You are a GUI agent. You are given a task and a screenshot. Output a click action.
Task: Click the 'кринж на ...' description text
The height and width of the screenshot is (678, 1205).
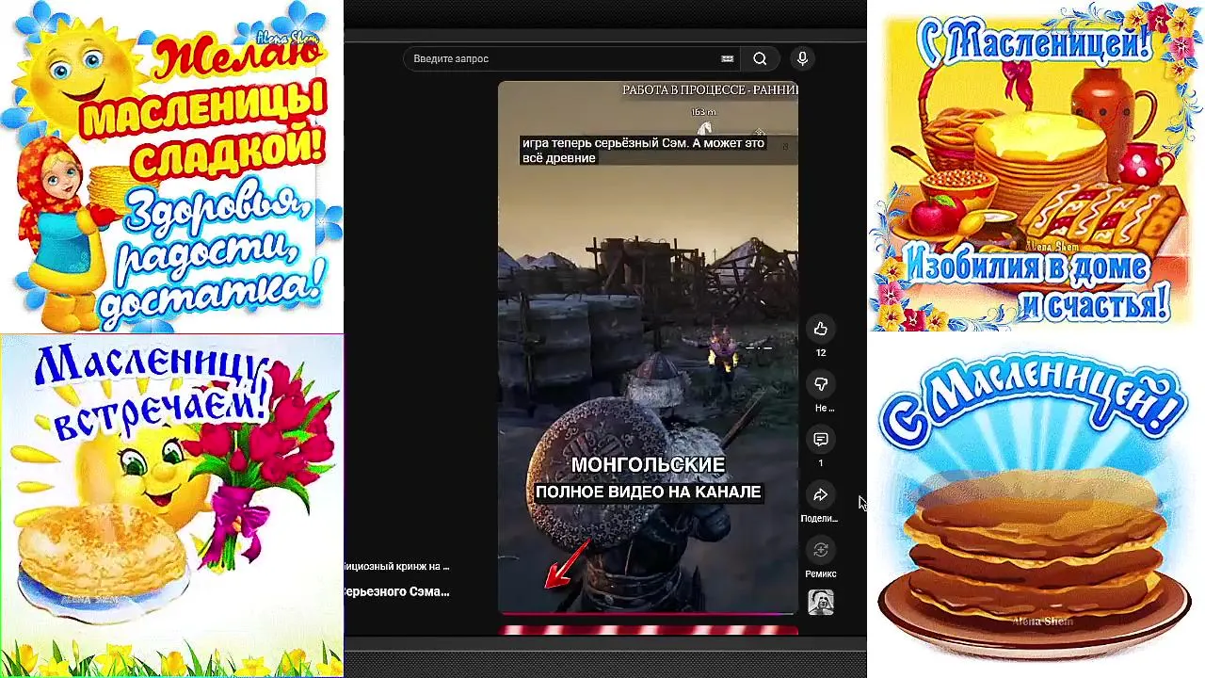pyautogui.click(x=414, y=567)
